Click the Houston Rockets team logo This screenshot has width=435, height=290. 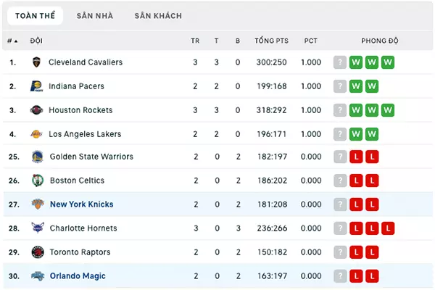[36, 110]
